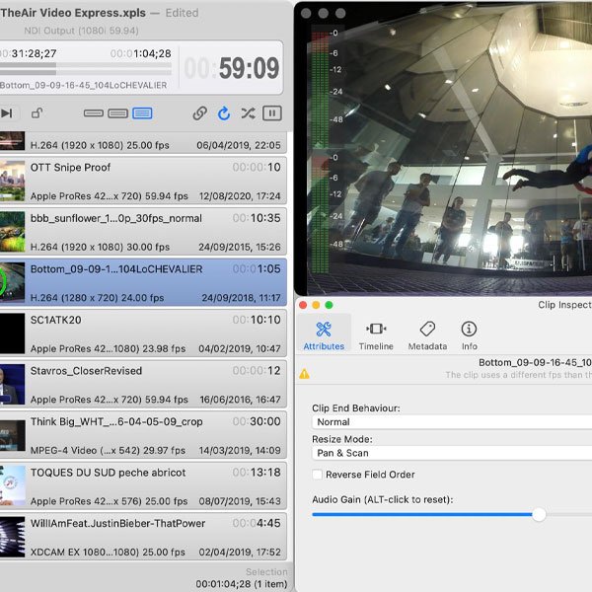The width and height of the screenshot is (592, 592).
Task: Click the yellow fps warning icon
Action: point(304,374)
